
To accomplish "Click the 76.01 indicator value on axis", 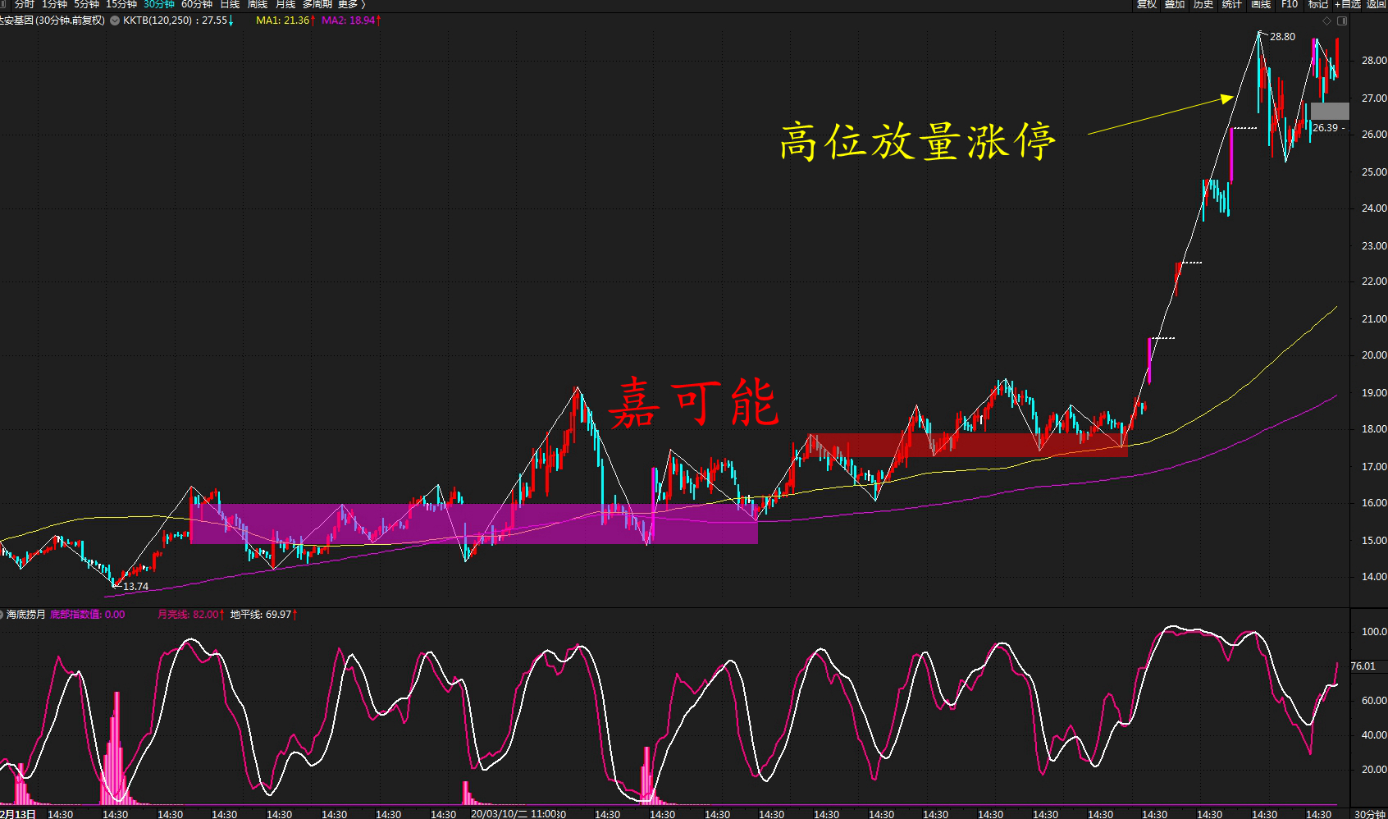I will click(x=1363, y=666).
